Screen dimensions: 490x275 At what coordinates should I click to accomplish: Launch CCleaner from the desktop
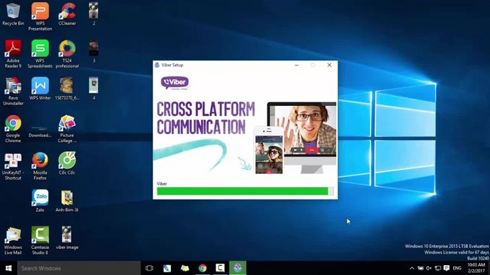point(67,11)
